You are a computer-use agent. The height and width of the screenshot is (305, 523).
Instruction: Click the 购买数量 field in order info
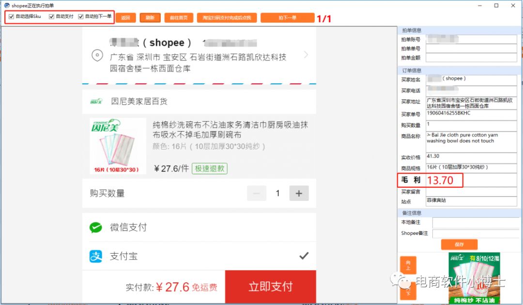tap(471, 126)
